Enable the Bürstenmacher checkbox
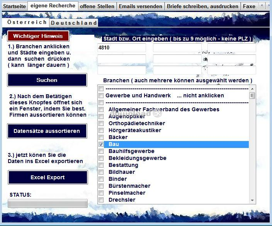Screen dimensions: 272x226 (x=101, y=186)
